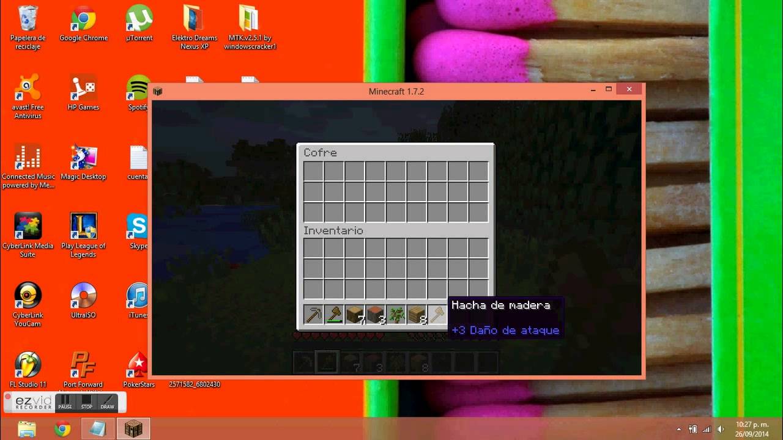Grab the stack of 3 dark logs
Image resolution: width=783 pixels, height=440 pixels.
[x=376, y=315]
